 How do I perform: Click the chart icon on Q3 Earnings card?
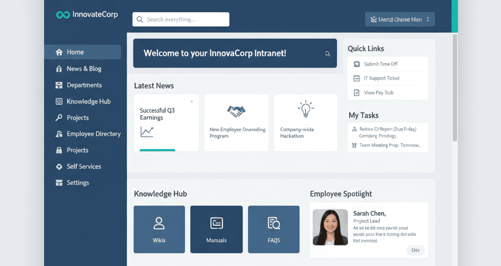147,132
